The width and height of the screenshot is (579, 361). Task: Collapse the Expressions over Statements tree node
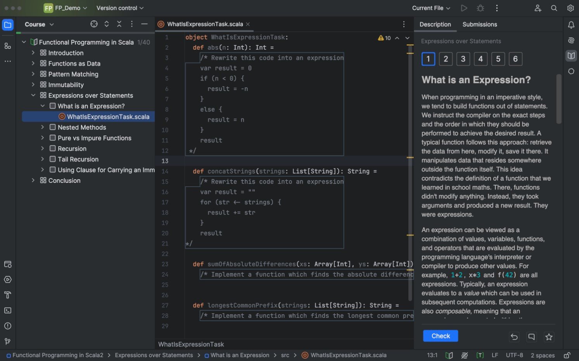(33, 95)
